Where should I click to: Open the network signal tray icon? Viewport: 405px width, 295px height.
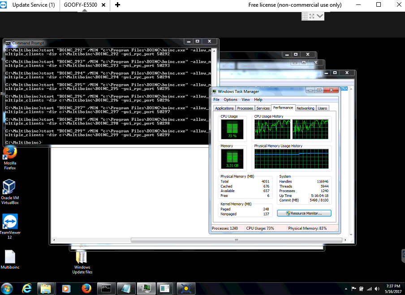pyautogui.click(x=369, y=289)
